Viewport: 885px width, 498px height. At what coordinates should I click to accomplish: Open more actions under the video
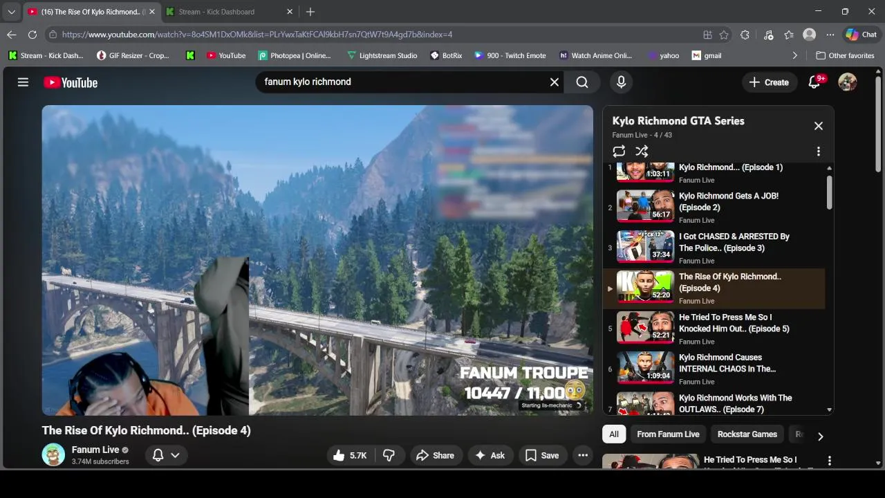click(x=583, y=455)
